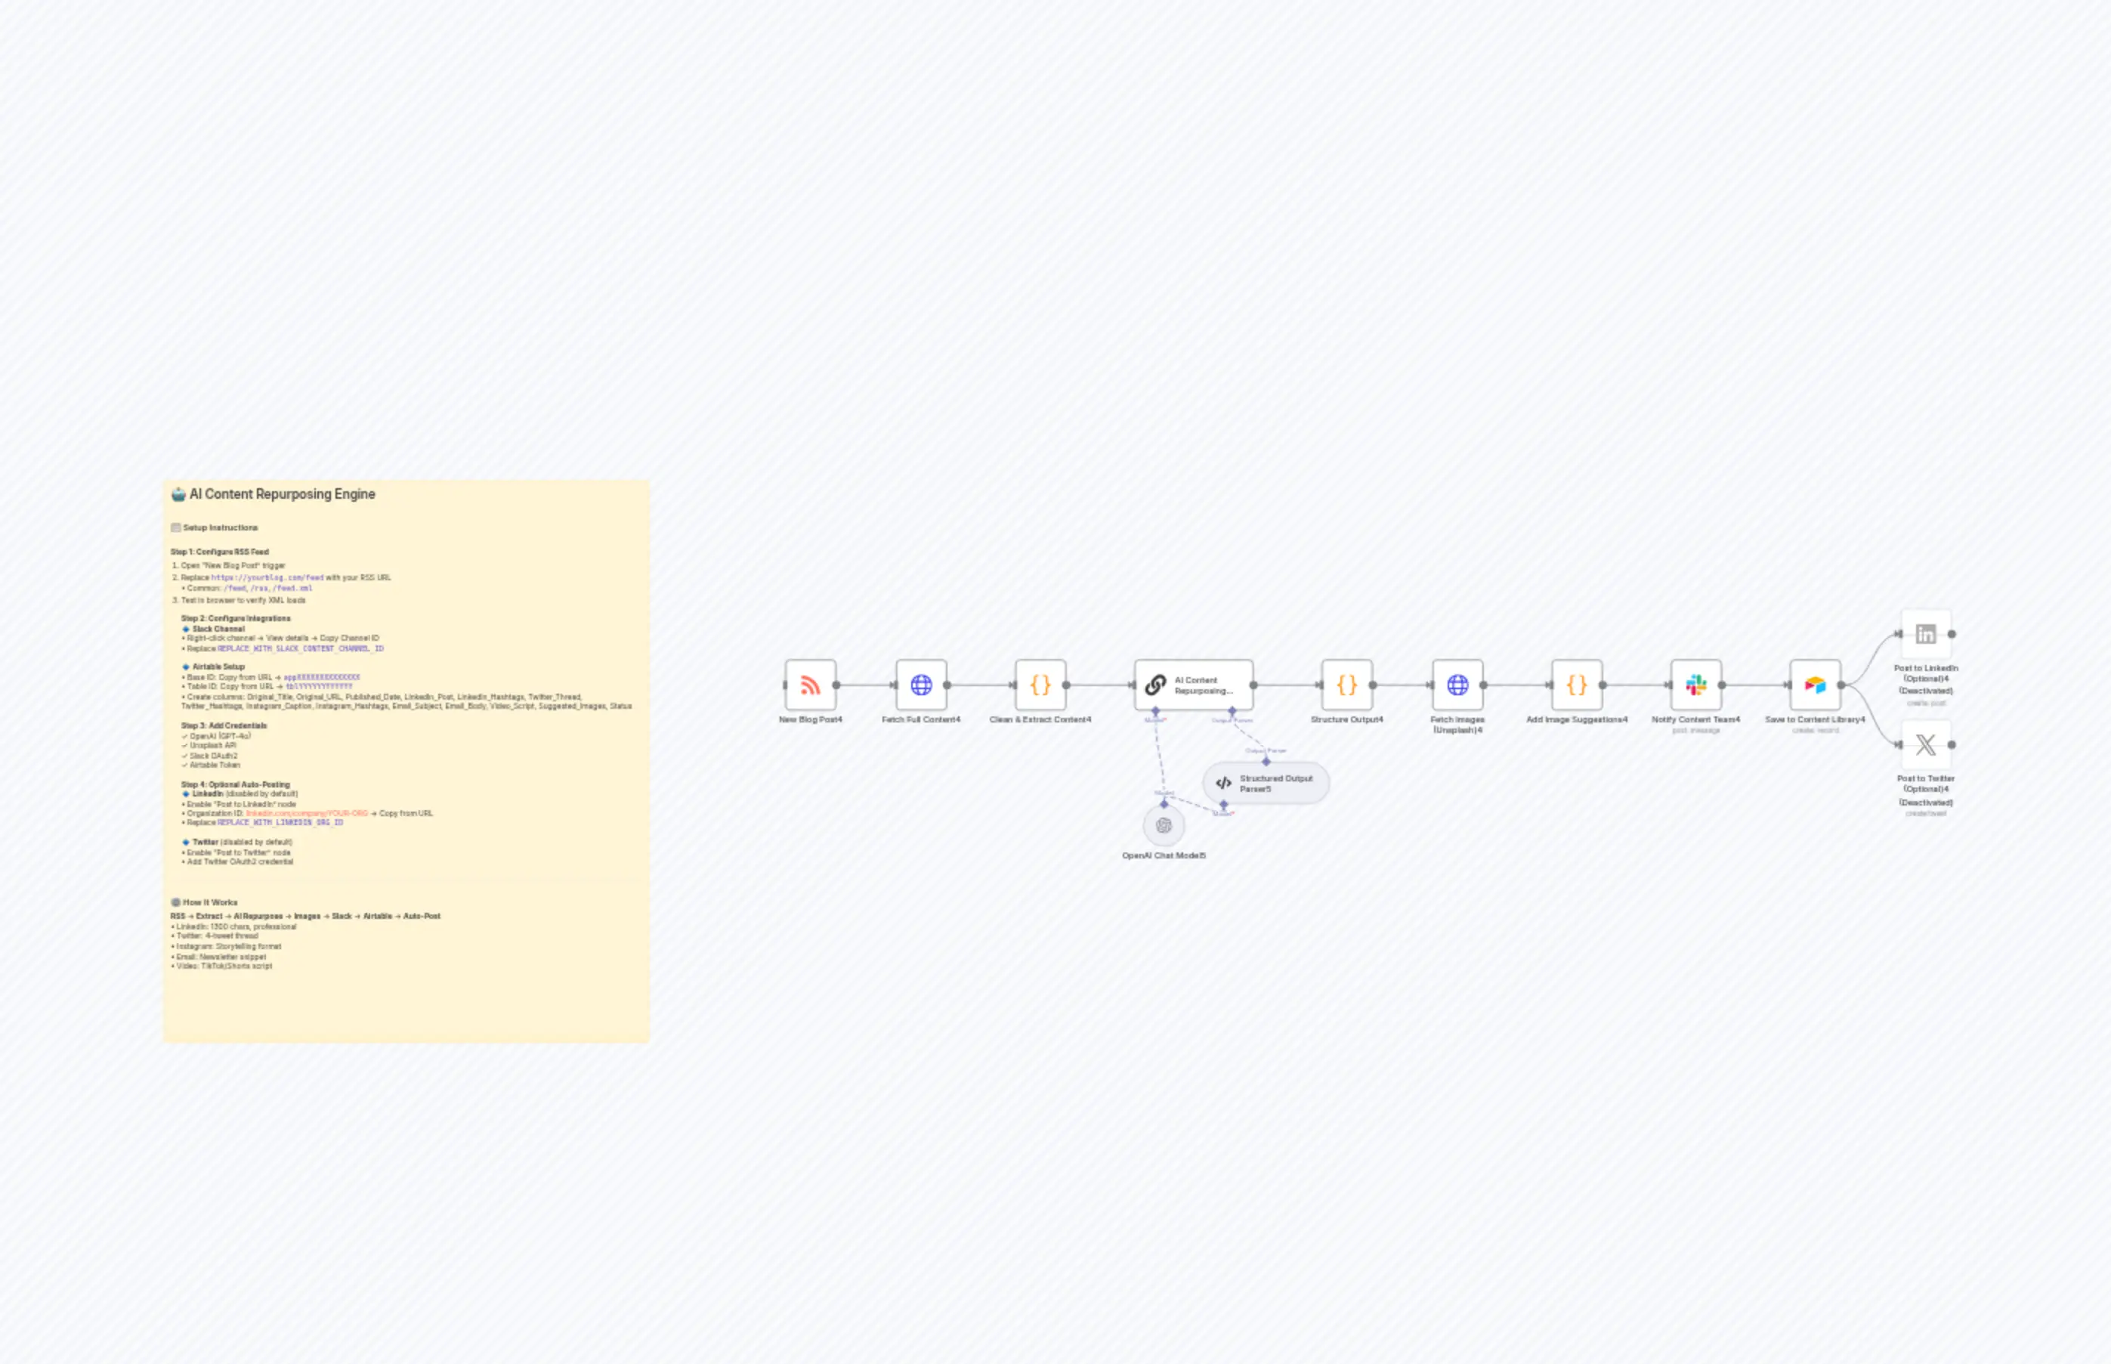2111x1364 pixels.
Task: Open the Clean & Extract Content code node
Action: click(x=1040, y=685)
